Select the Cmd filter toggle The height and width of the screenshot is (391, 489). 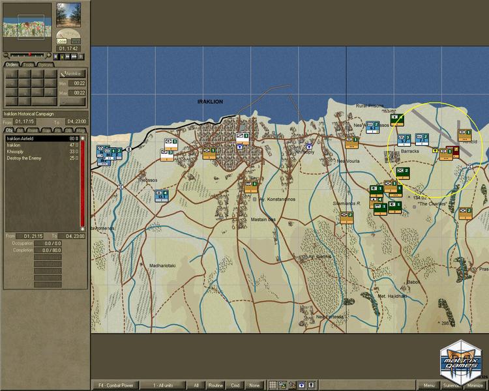click(235, 385)
